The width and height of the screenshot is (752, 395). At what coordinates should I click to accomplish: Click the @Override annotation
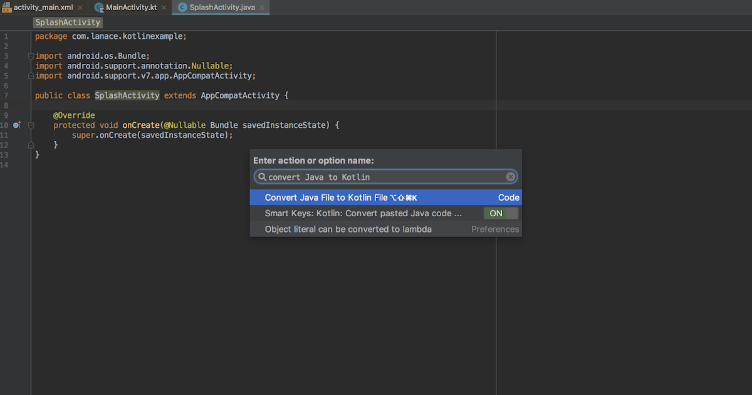(x=74, y=115)
